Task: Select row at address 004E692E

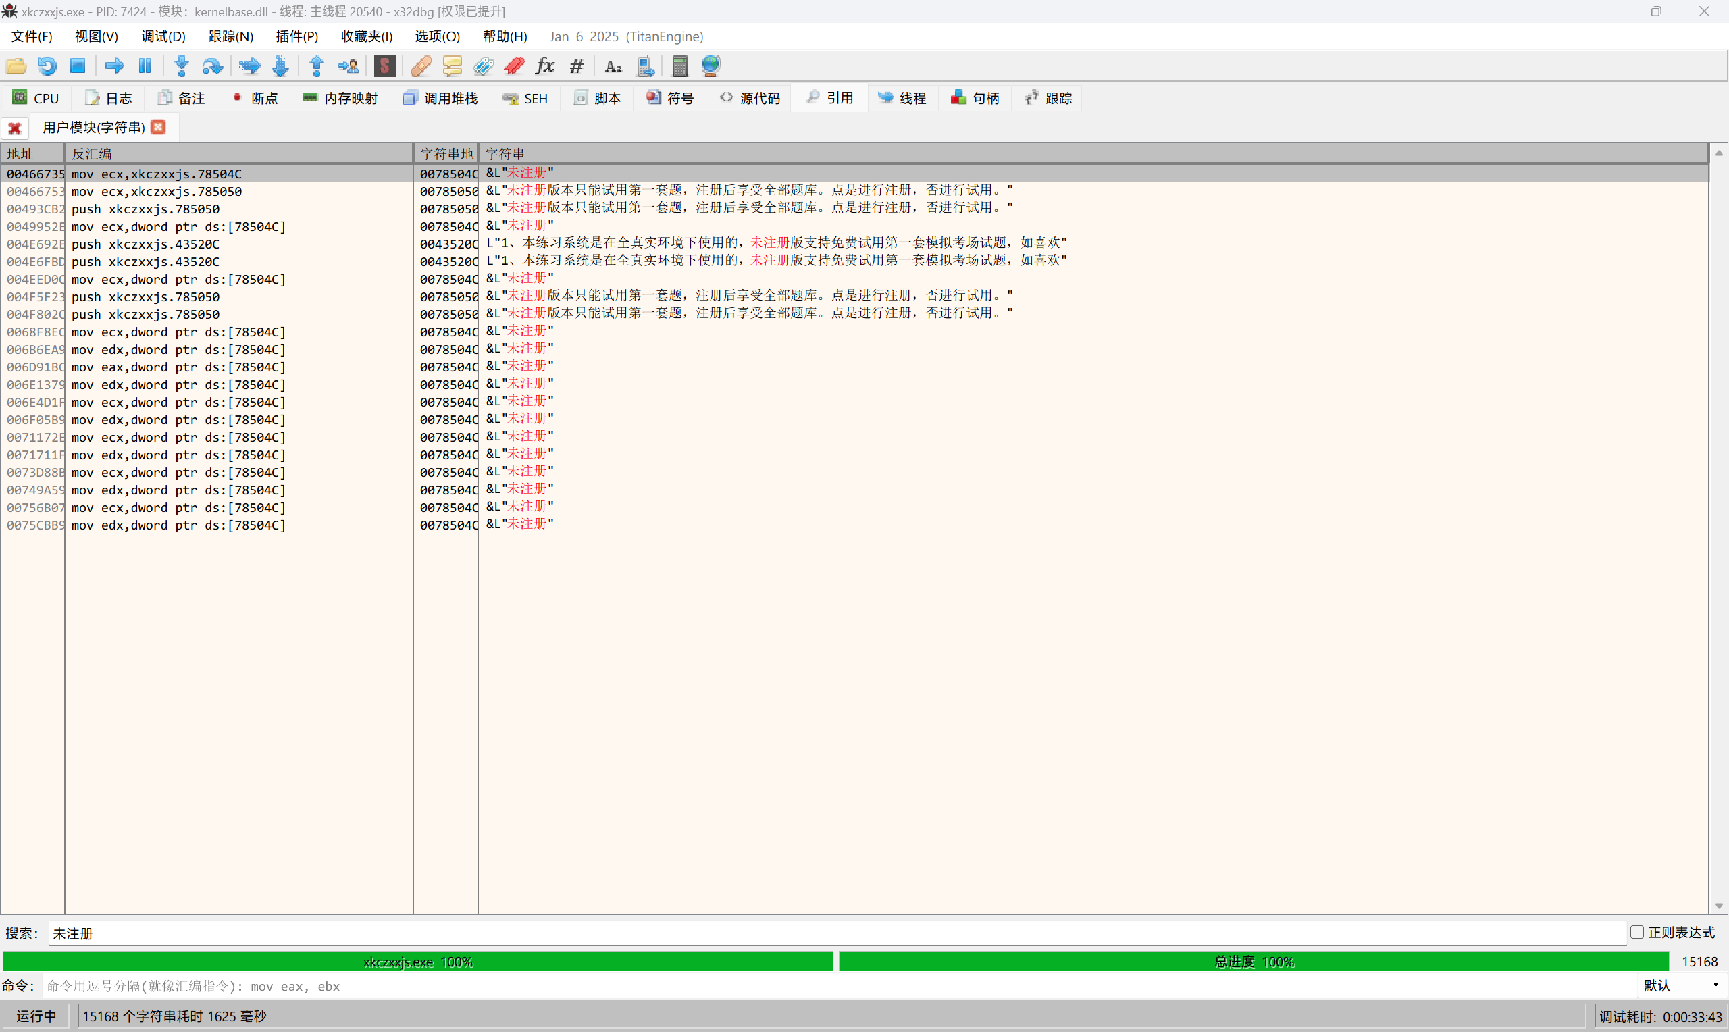Action: [x=854, y=244]
